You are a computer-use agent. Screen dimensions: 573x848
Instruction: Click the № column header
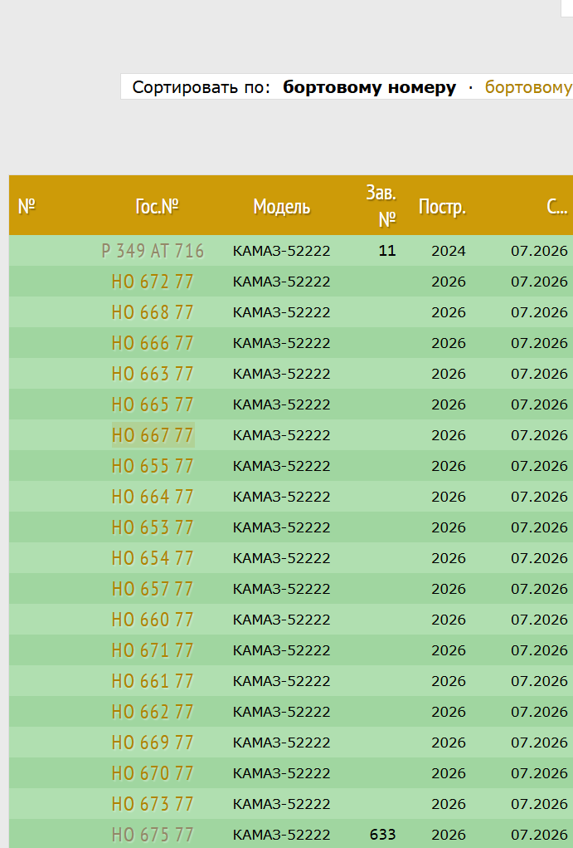click(x=27, y=206)
